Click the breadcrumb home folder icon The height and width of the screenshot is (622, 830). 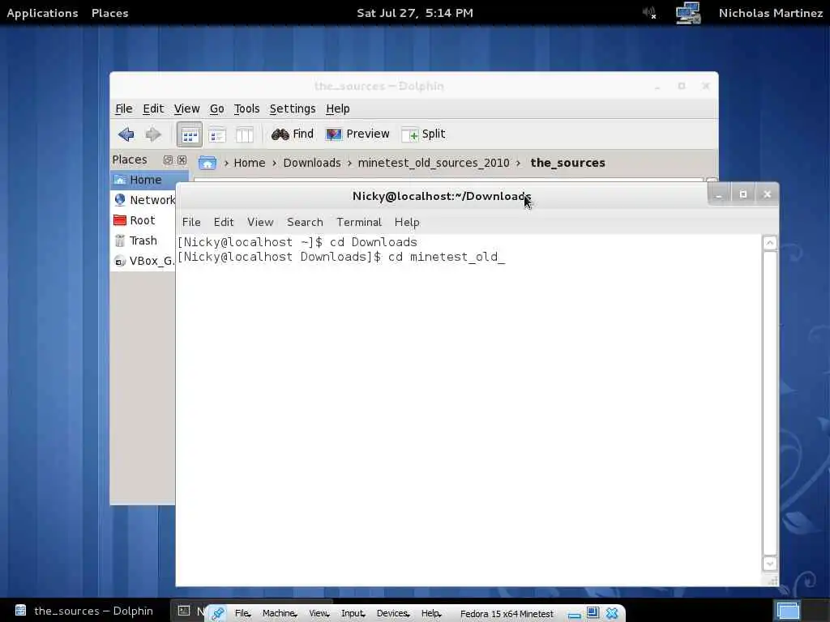(x=207, y=163)
